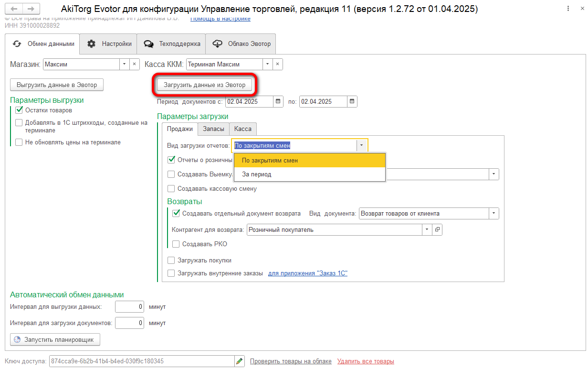Enable Создавать кассовую смену checkbox
Screen dimensions: 588x370
point(171,189)
